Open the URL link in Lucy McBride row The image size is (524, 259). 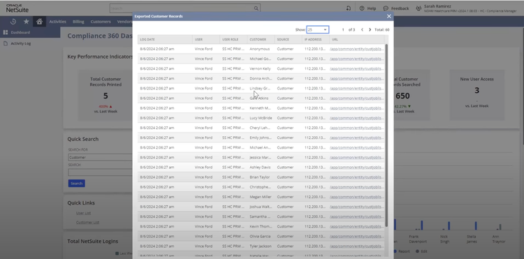(356, 118)
